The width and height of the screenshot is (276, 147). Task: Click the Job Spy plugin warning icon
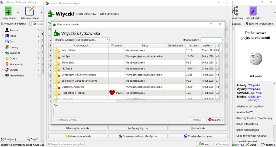tap(58, 56)
